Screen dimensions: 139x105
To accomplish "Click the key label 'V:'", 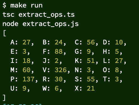I will [x=46, y=70].
